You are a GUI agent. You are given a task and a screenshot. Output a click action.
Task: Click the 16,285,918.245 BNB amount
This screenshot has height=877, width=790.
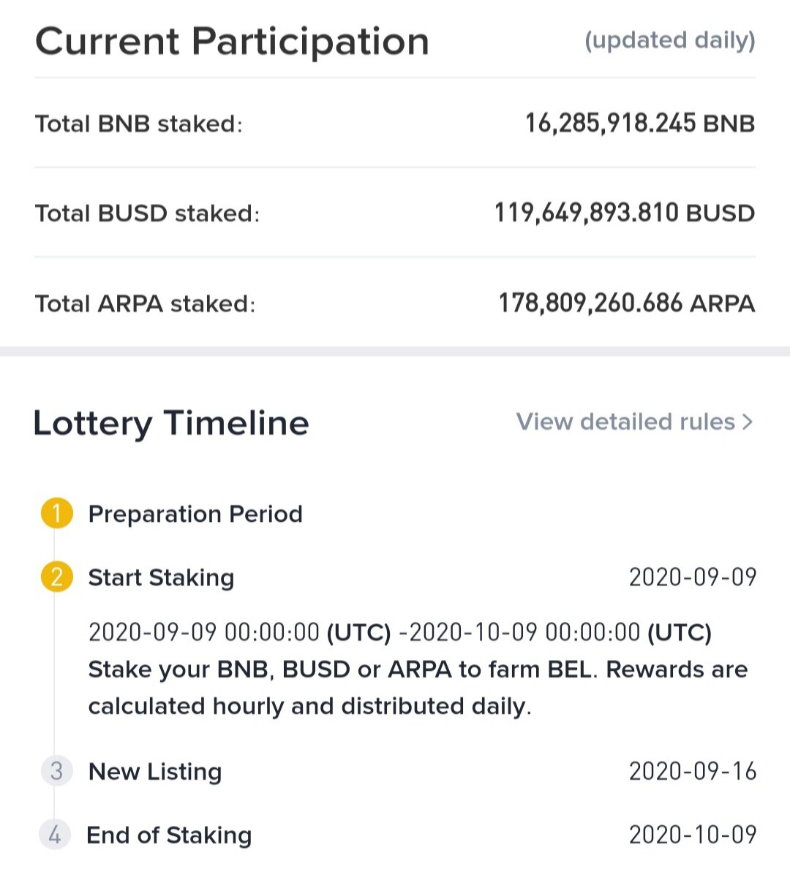click(x=639, y=123)
